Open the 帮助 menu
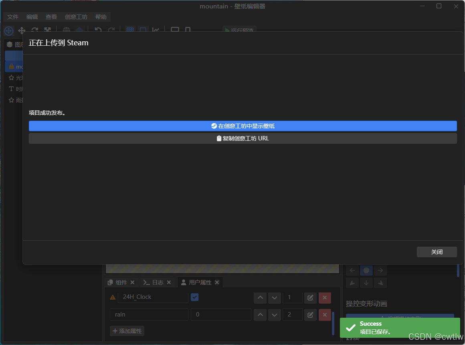The width and height of the screenshot is (465, 345). click(x=101, y=17)
